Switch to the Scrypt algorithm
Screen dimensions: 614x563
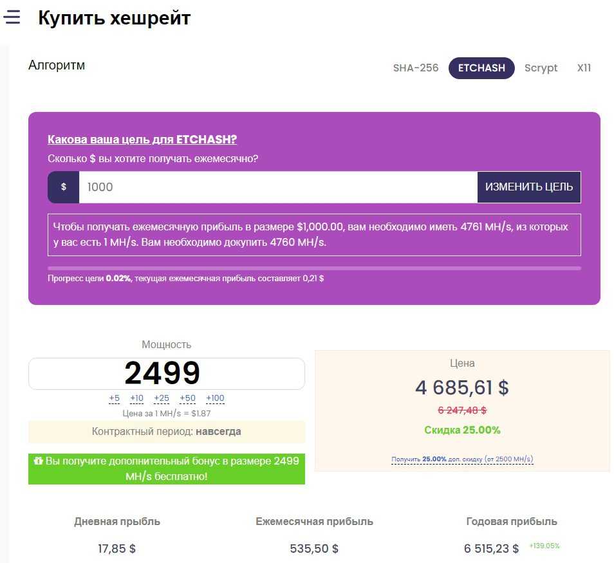pos(541,68)
